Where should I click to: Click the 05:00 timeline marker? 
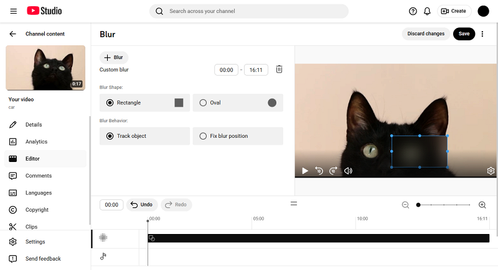pos(258,218)
